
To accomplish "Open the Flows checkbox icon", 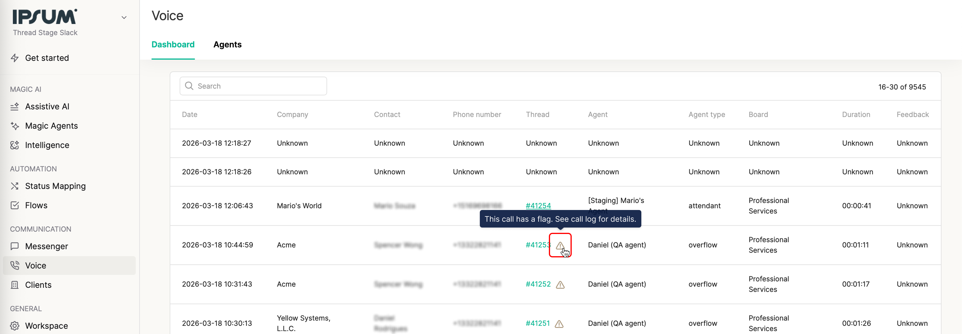I will [x=15, y=205].
